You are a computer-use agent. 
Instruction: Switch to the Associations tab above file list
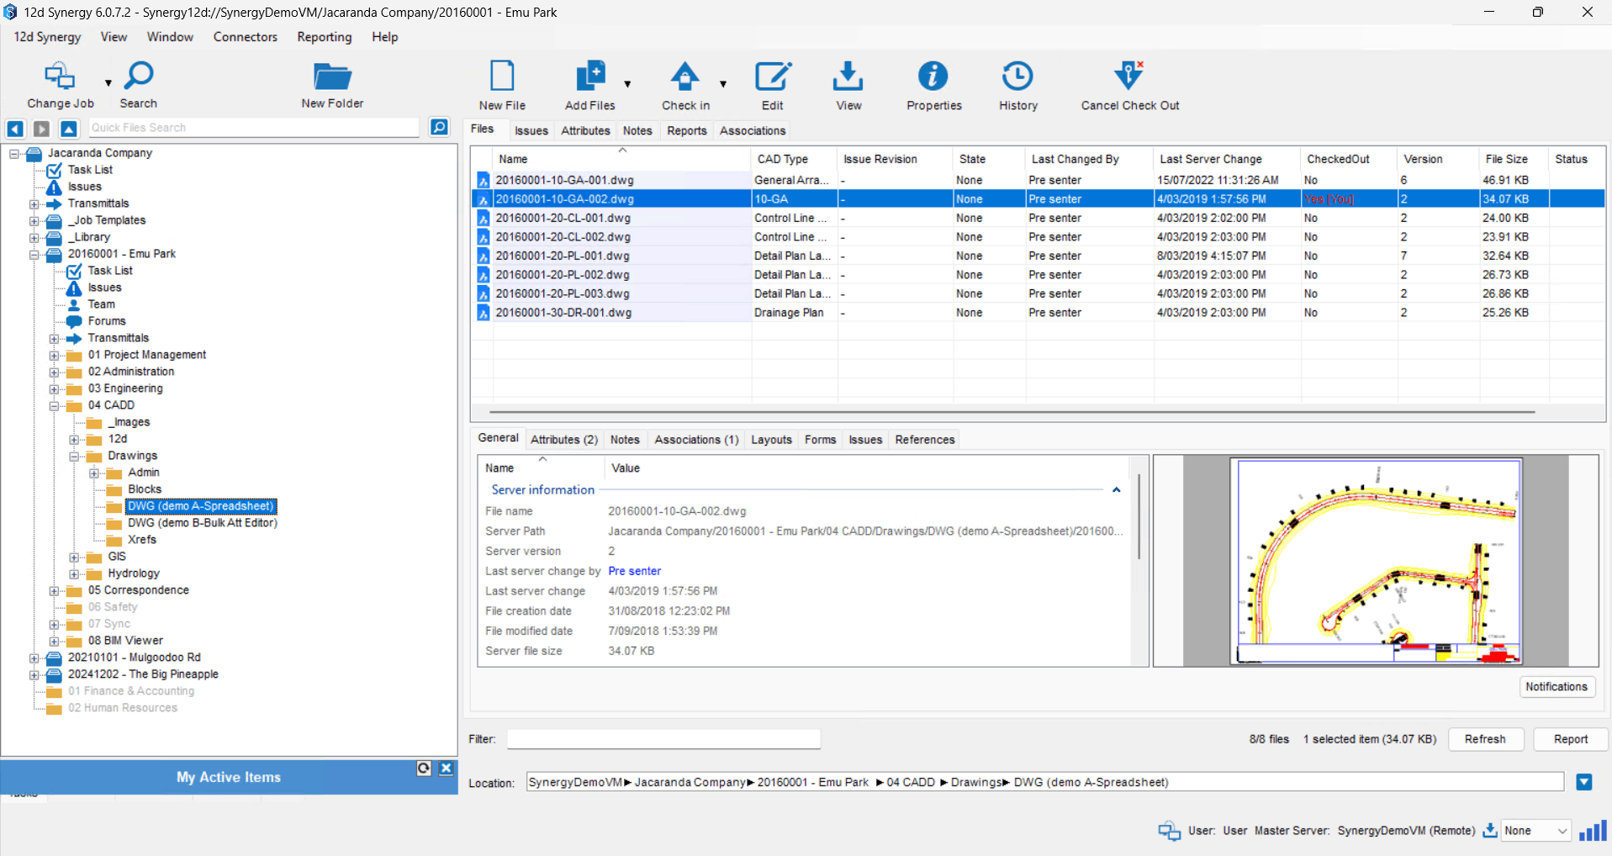point(753,130)
